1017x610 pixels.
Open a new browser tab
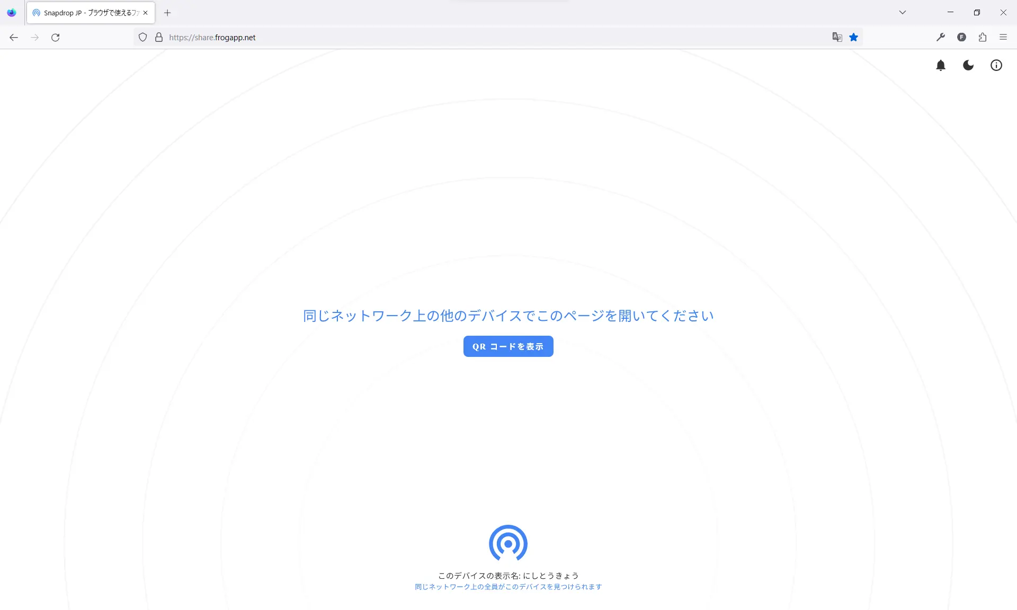coord(167,13)
